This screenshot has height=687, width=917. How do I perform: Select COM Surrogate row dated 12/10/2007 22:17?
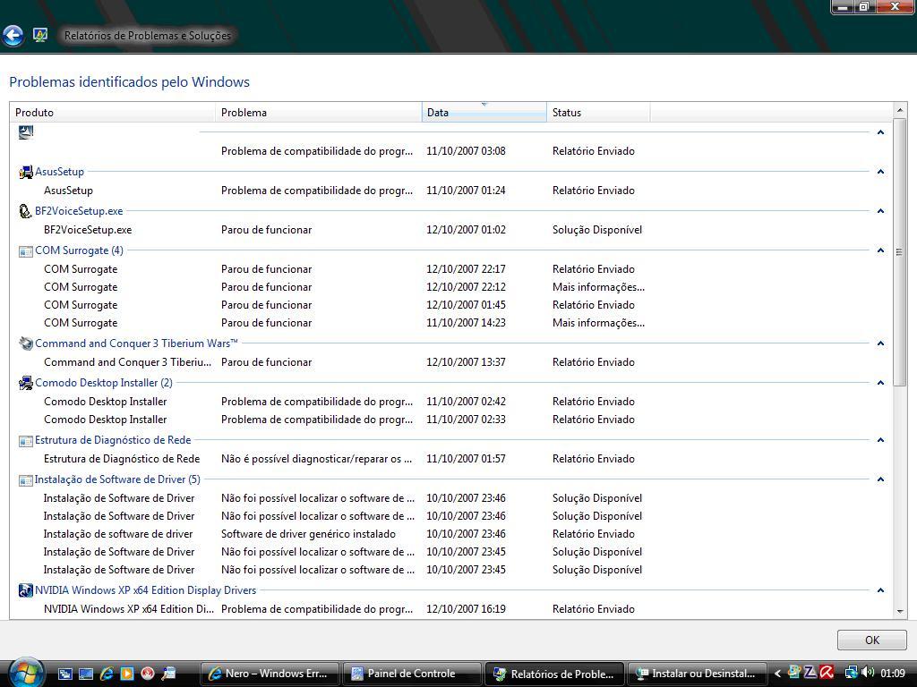point(450,269)
